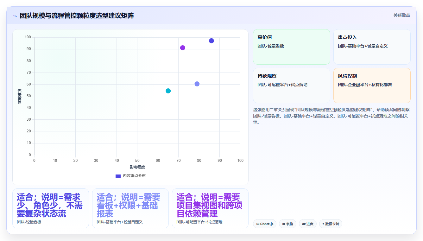Click the 进度 tag chip
Screen dimensions: 423x241
(308, 224)
